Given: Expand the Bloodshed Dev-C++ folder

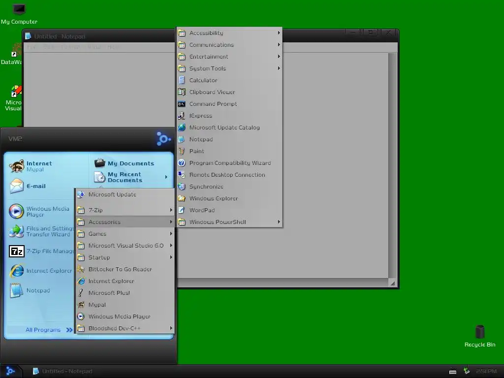Looking at the screenshot, I should (x=126, y=328).
